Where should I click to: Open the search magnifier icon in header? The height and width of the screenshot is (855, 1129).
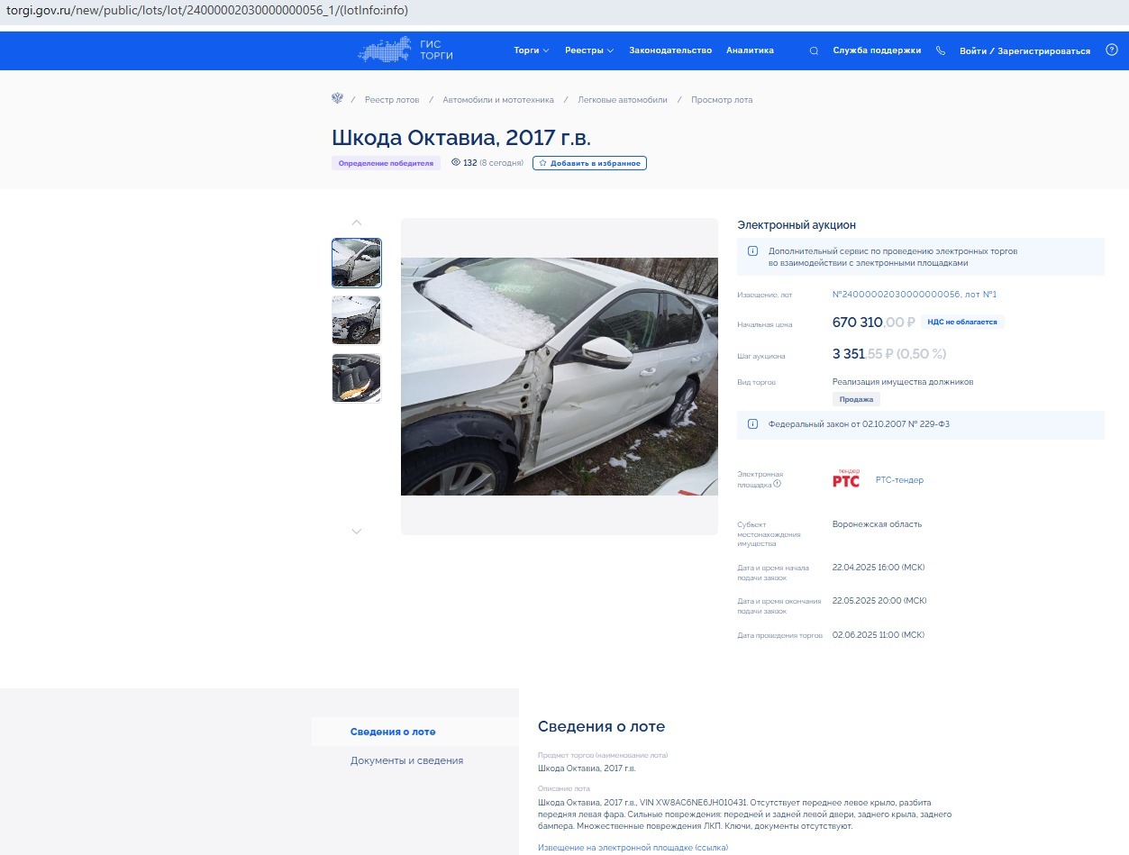(814, 51)
